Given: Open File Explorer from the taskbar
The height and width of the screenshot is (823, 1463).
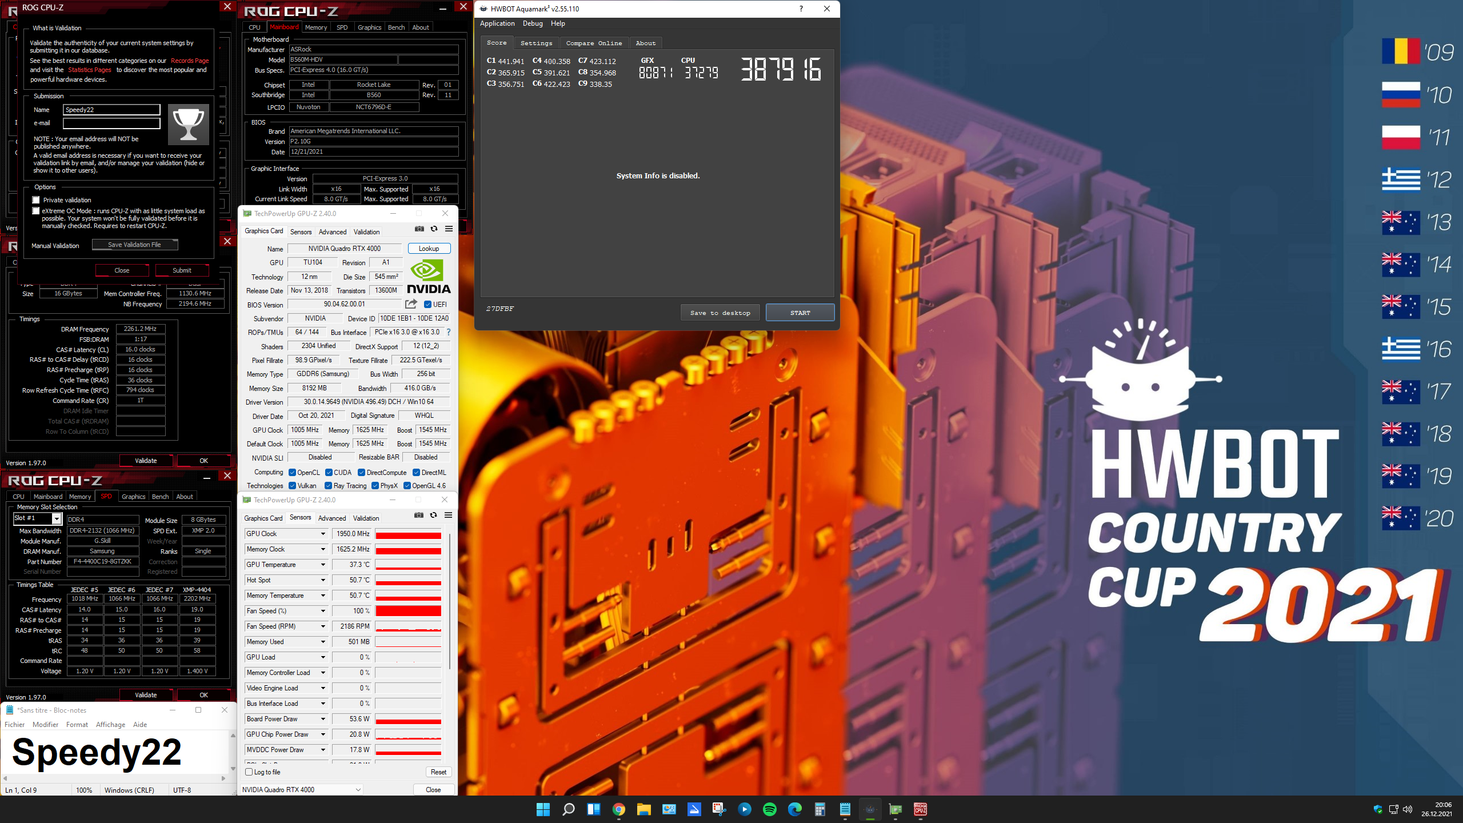Looking at the screenshot, I should coord(644,809).
